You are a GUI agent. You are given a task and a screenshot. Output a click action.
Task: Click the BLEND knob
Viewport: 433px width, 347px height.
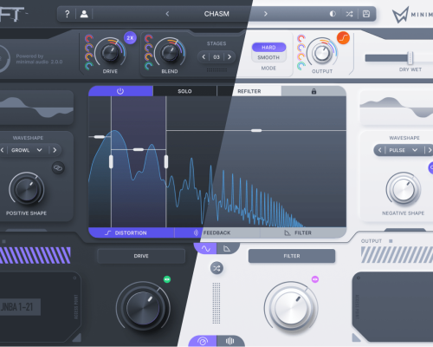point(170,53)
